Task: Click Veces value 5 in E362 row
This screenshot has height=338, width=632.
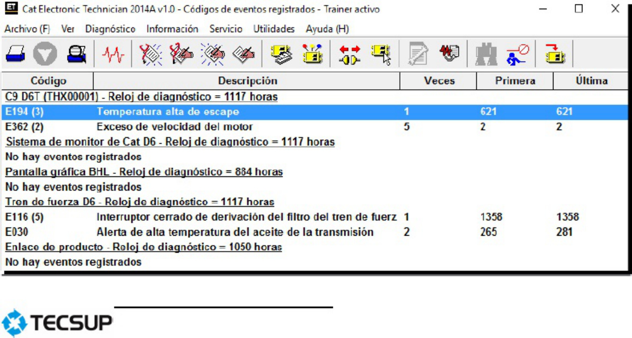Action: tap(406, 127)
